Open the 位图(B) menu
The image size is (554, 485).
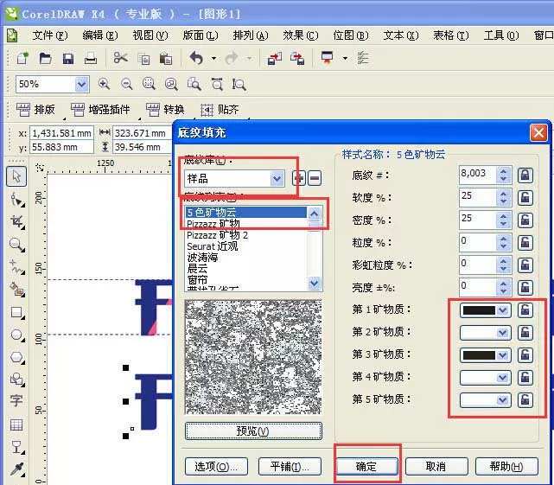[x=351, y=35]
